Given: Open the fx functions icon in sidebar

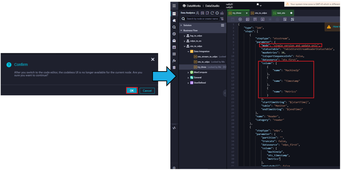Looking at the screenshot, I should pos(174,61).
